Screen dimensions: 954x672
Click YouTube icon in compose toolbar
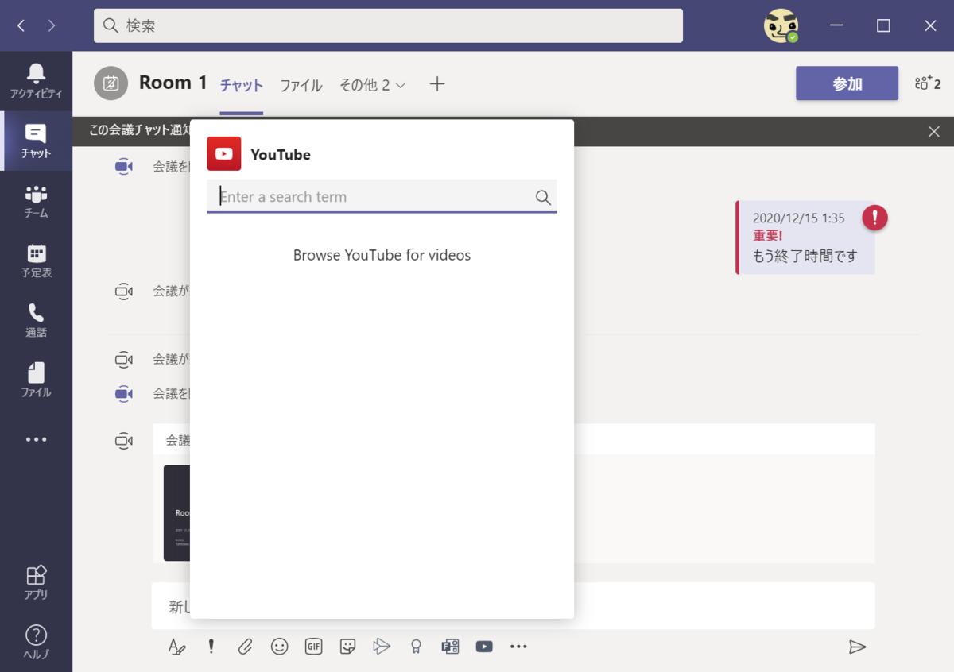[x=484, y=647]
